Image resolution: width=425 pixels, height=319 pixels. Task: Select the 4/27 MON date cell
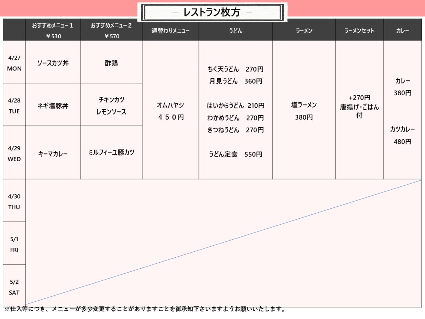[x=14, y=62]
